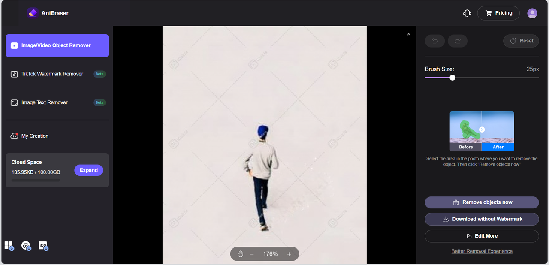Zoom in with the plus button
Screen dimensions: 549x265
pyautogui.click(x=289, y=254)
